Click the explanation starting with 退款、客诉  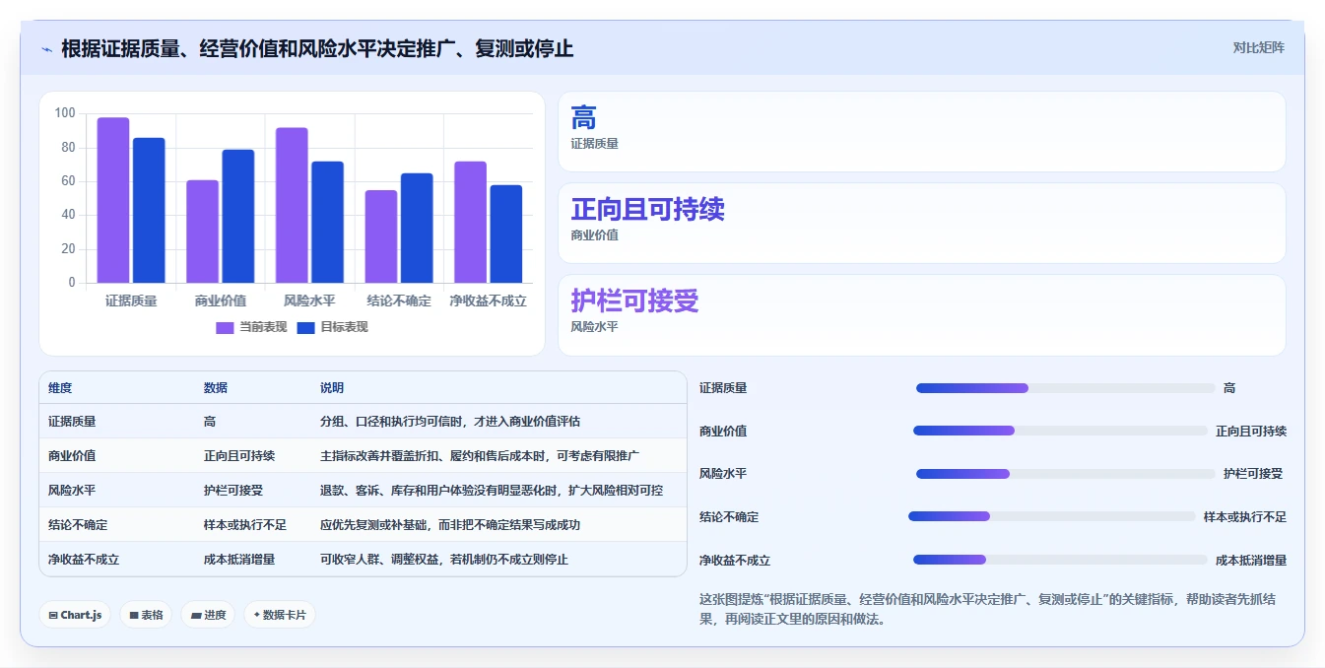492,491
